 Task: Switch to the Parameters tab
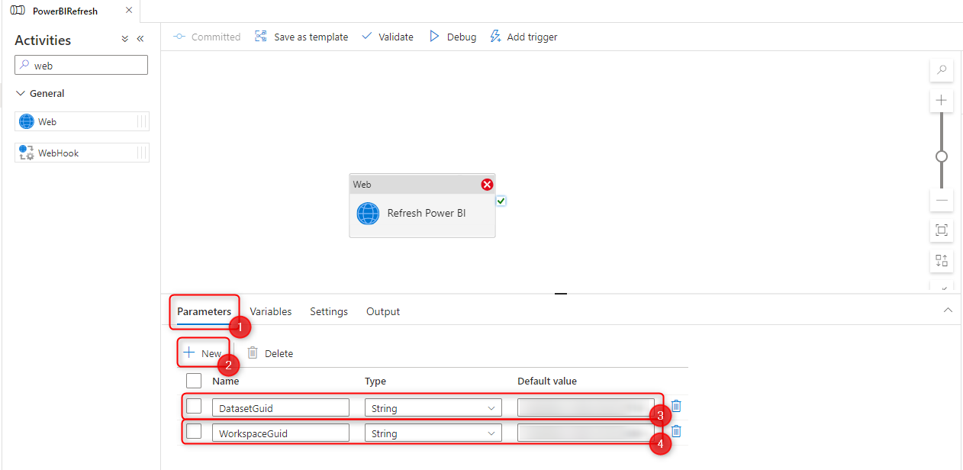coord(205,311)
